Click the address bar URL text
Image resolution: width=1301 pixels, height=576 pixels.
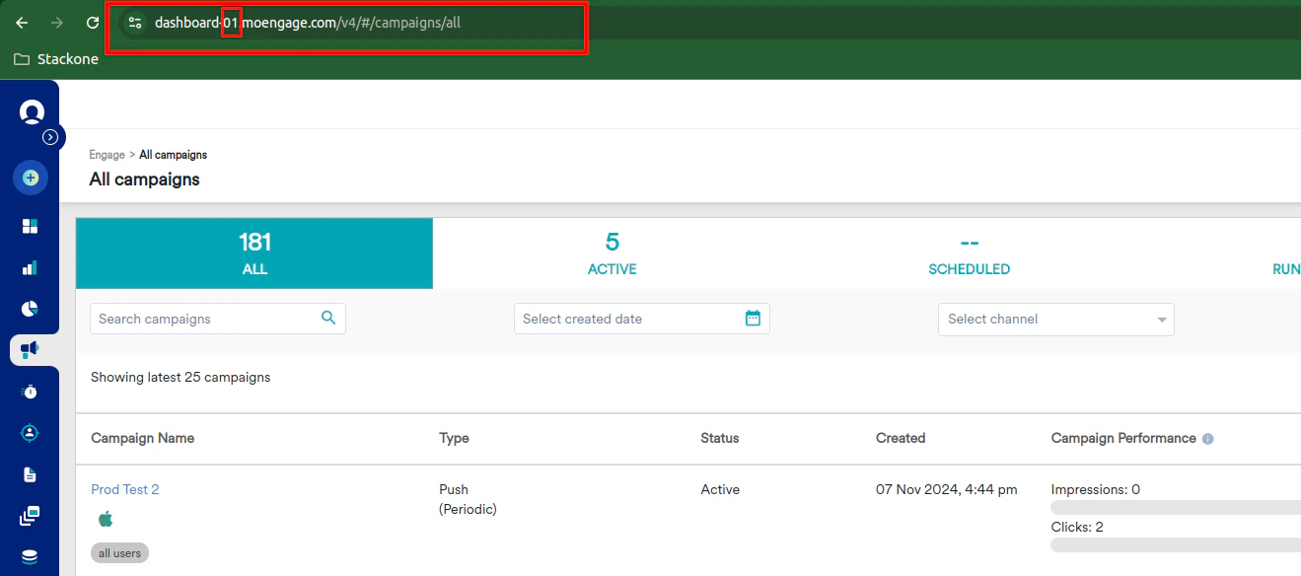coord(308,23)
